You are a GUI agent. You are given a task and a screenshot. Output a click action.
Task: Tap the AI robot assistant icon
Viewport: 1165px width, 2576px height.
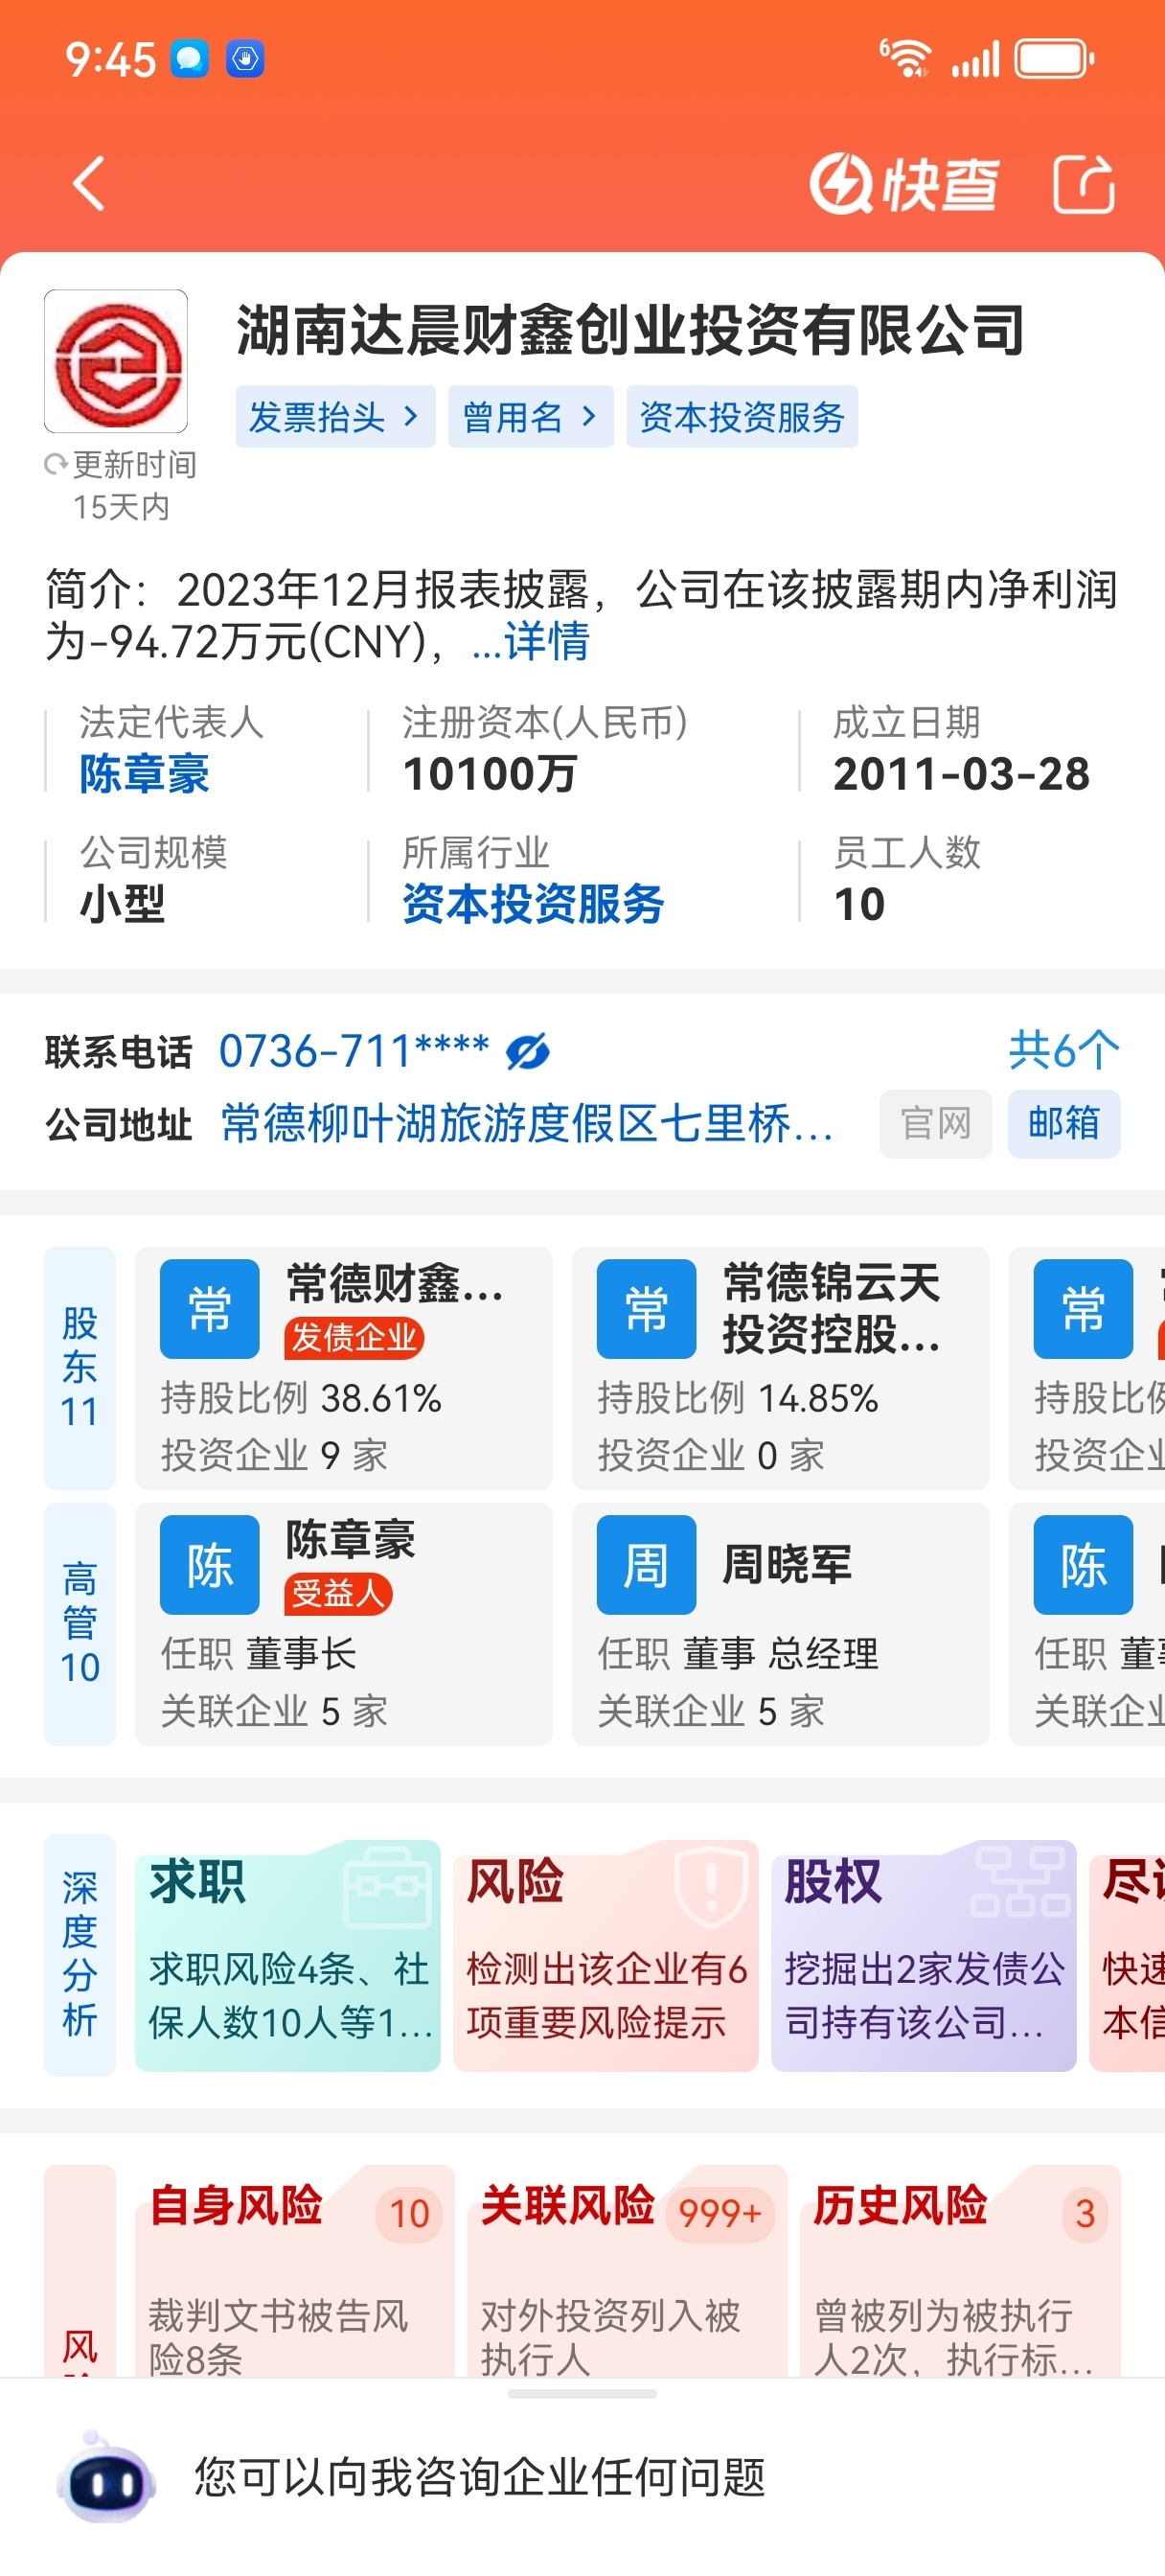tap(106, 2478)
